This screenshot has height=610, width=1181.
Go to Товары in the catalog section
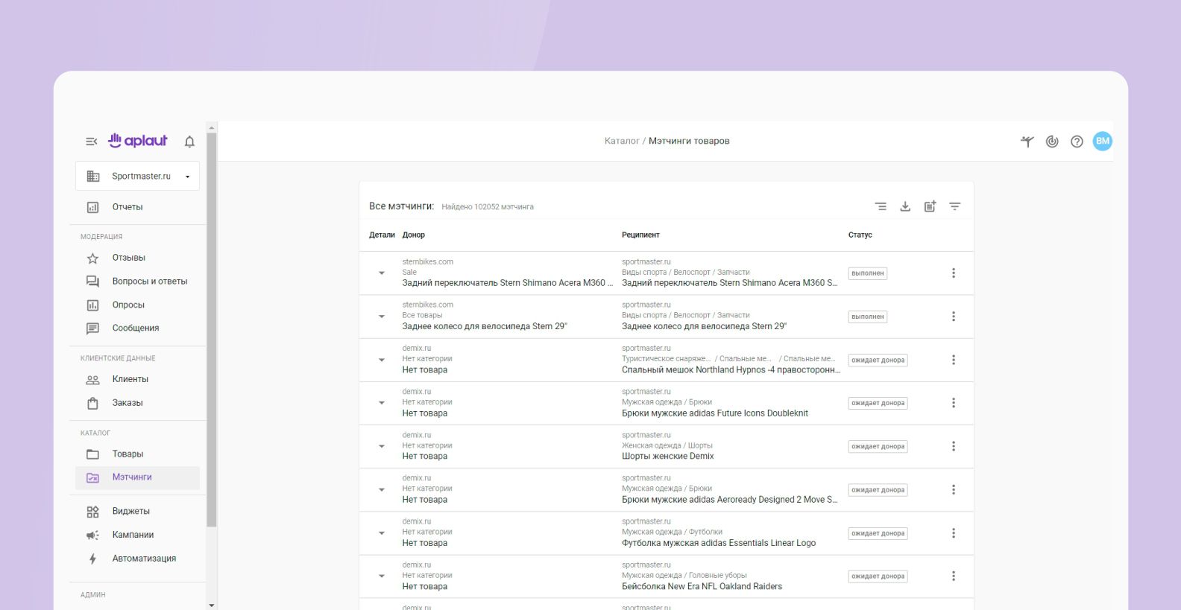(x=127, y=454)
